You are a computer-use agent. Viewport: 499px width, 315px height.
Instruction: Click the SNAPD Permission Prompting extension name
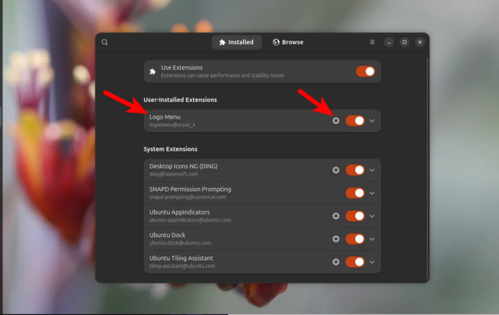[x=191, y=189]
